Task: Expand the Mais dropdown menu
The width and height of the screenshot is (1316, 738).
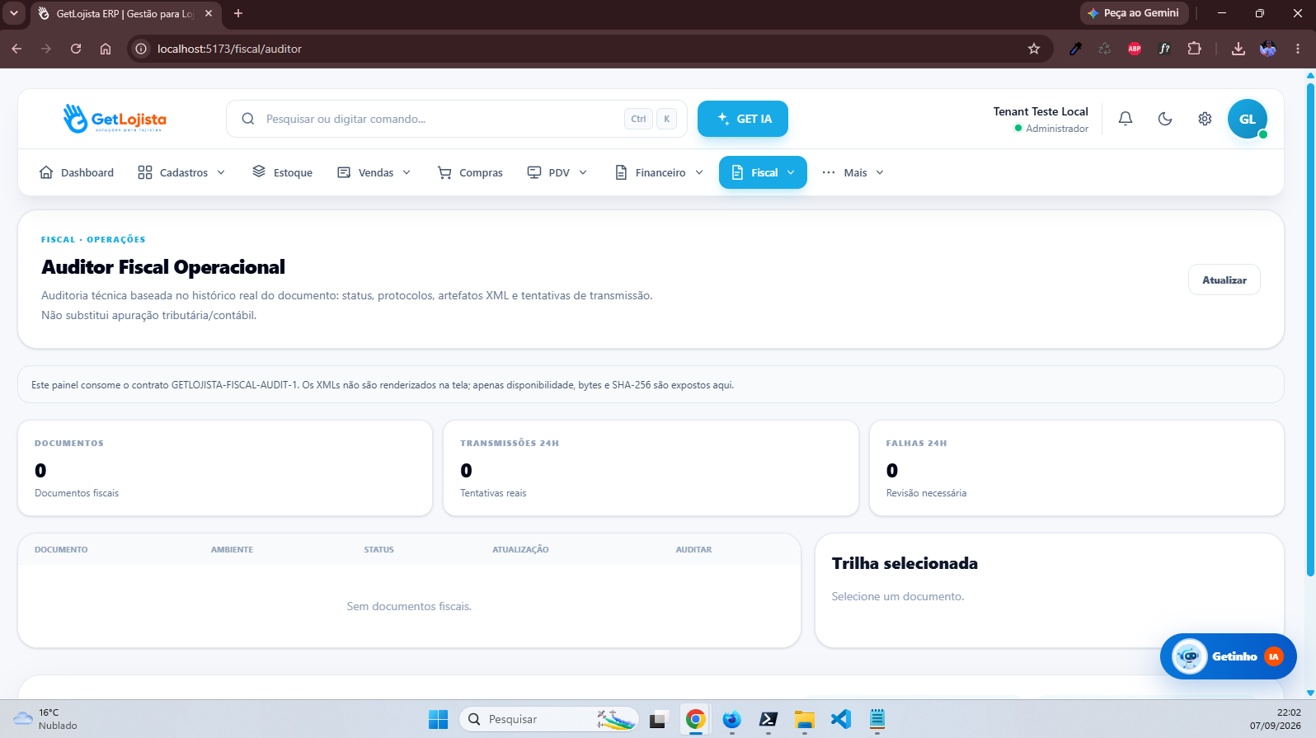Action: click(x=853, y=172)
